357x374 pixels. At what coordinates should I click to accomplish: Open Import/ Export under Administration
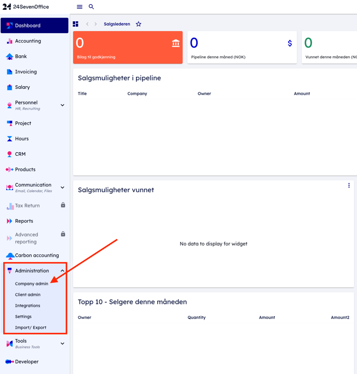(31, 327)
